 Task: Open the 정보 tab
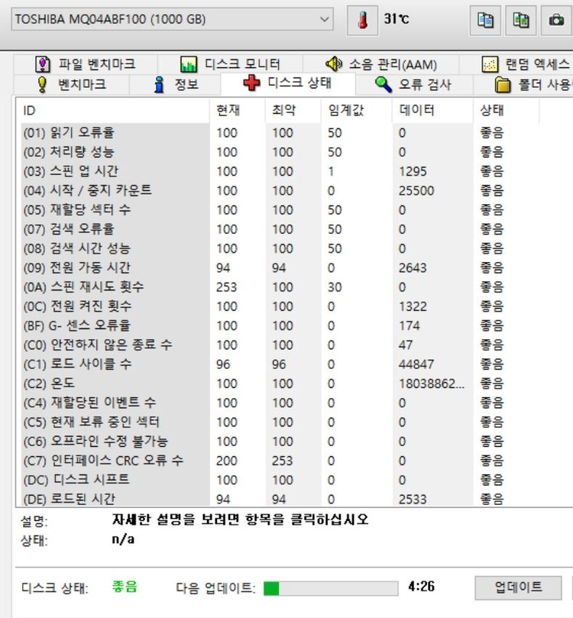tap(175, 85)
